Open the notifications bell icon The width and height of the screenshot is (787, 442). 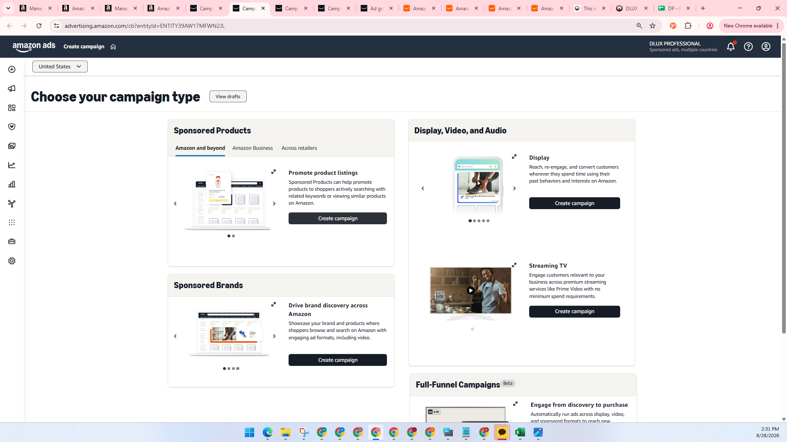(x=731, y=47)
